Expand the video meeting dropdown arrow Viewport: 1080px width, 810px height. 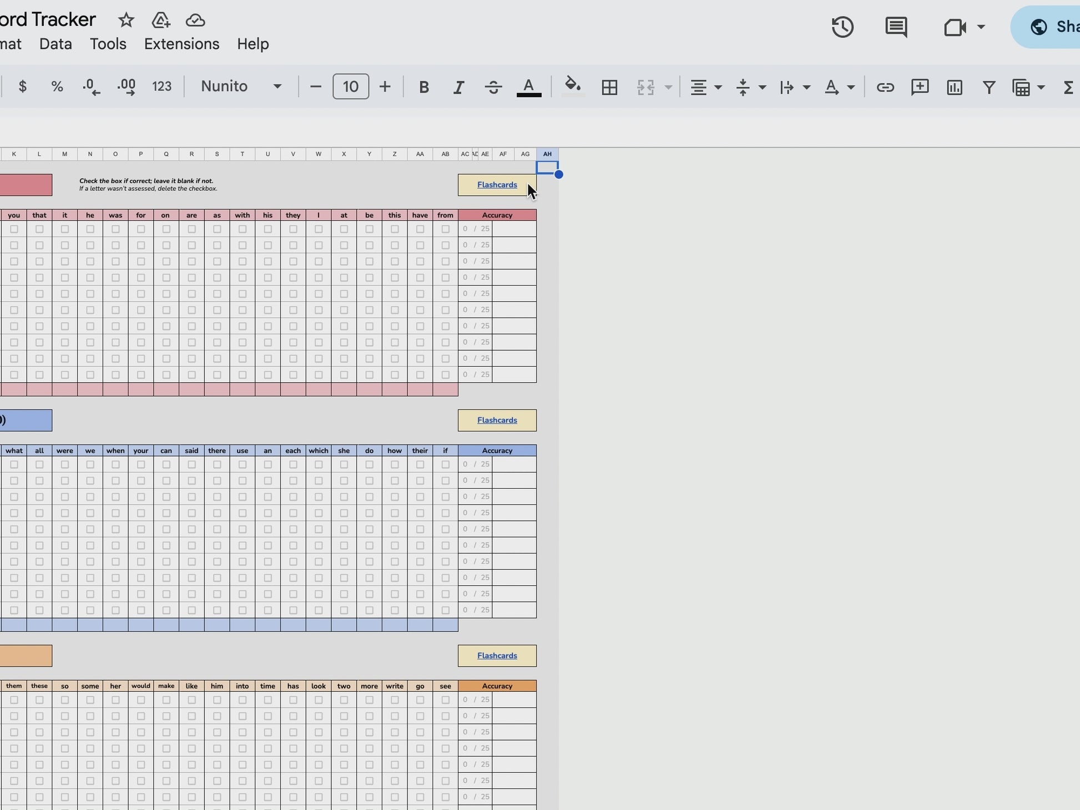coord(981,27)
